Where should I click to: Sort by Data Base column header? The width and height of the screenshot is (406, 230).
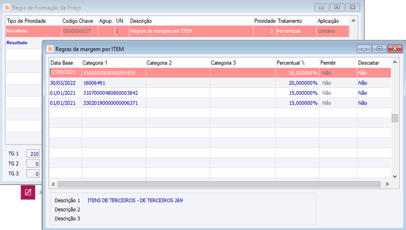[x=65, y=62]
